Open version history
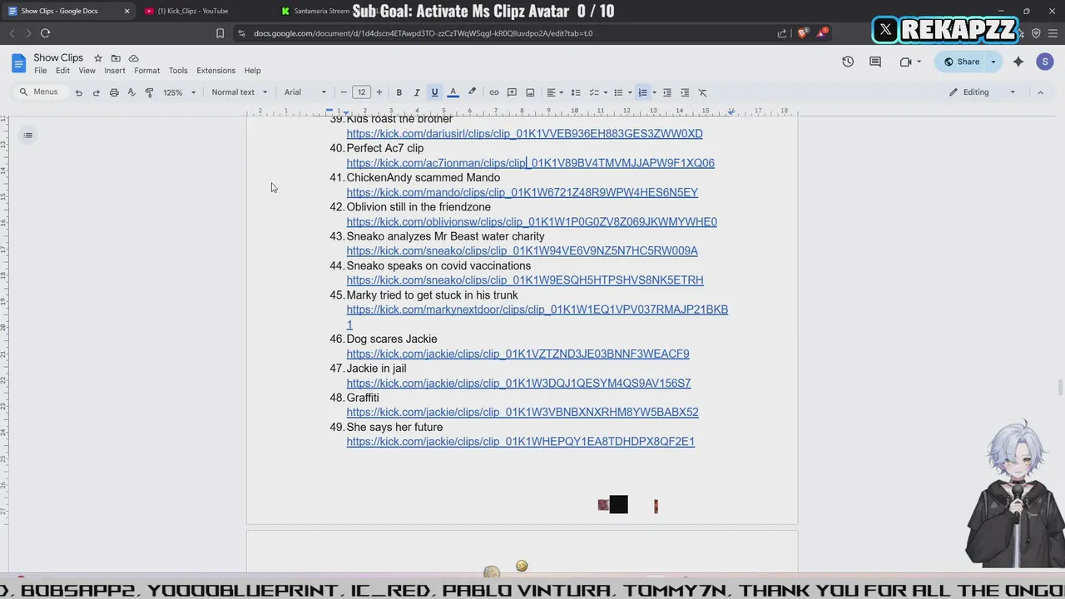The width and height of the screenshot is (1065, 599). pyautogui.click(x=848, y=62)
